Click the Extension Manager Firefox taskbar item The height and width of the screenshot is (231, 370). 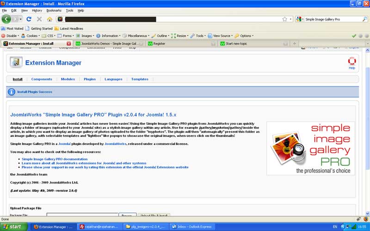pos(54,227)
